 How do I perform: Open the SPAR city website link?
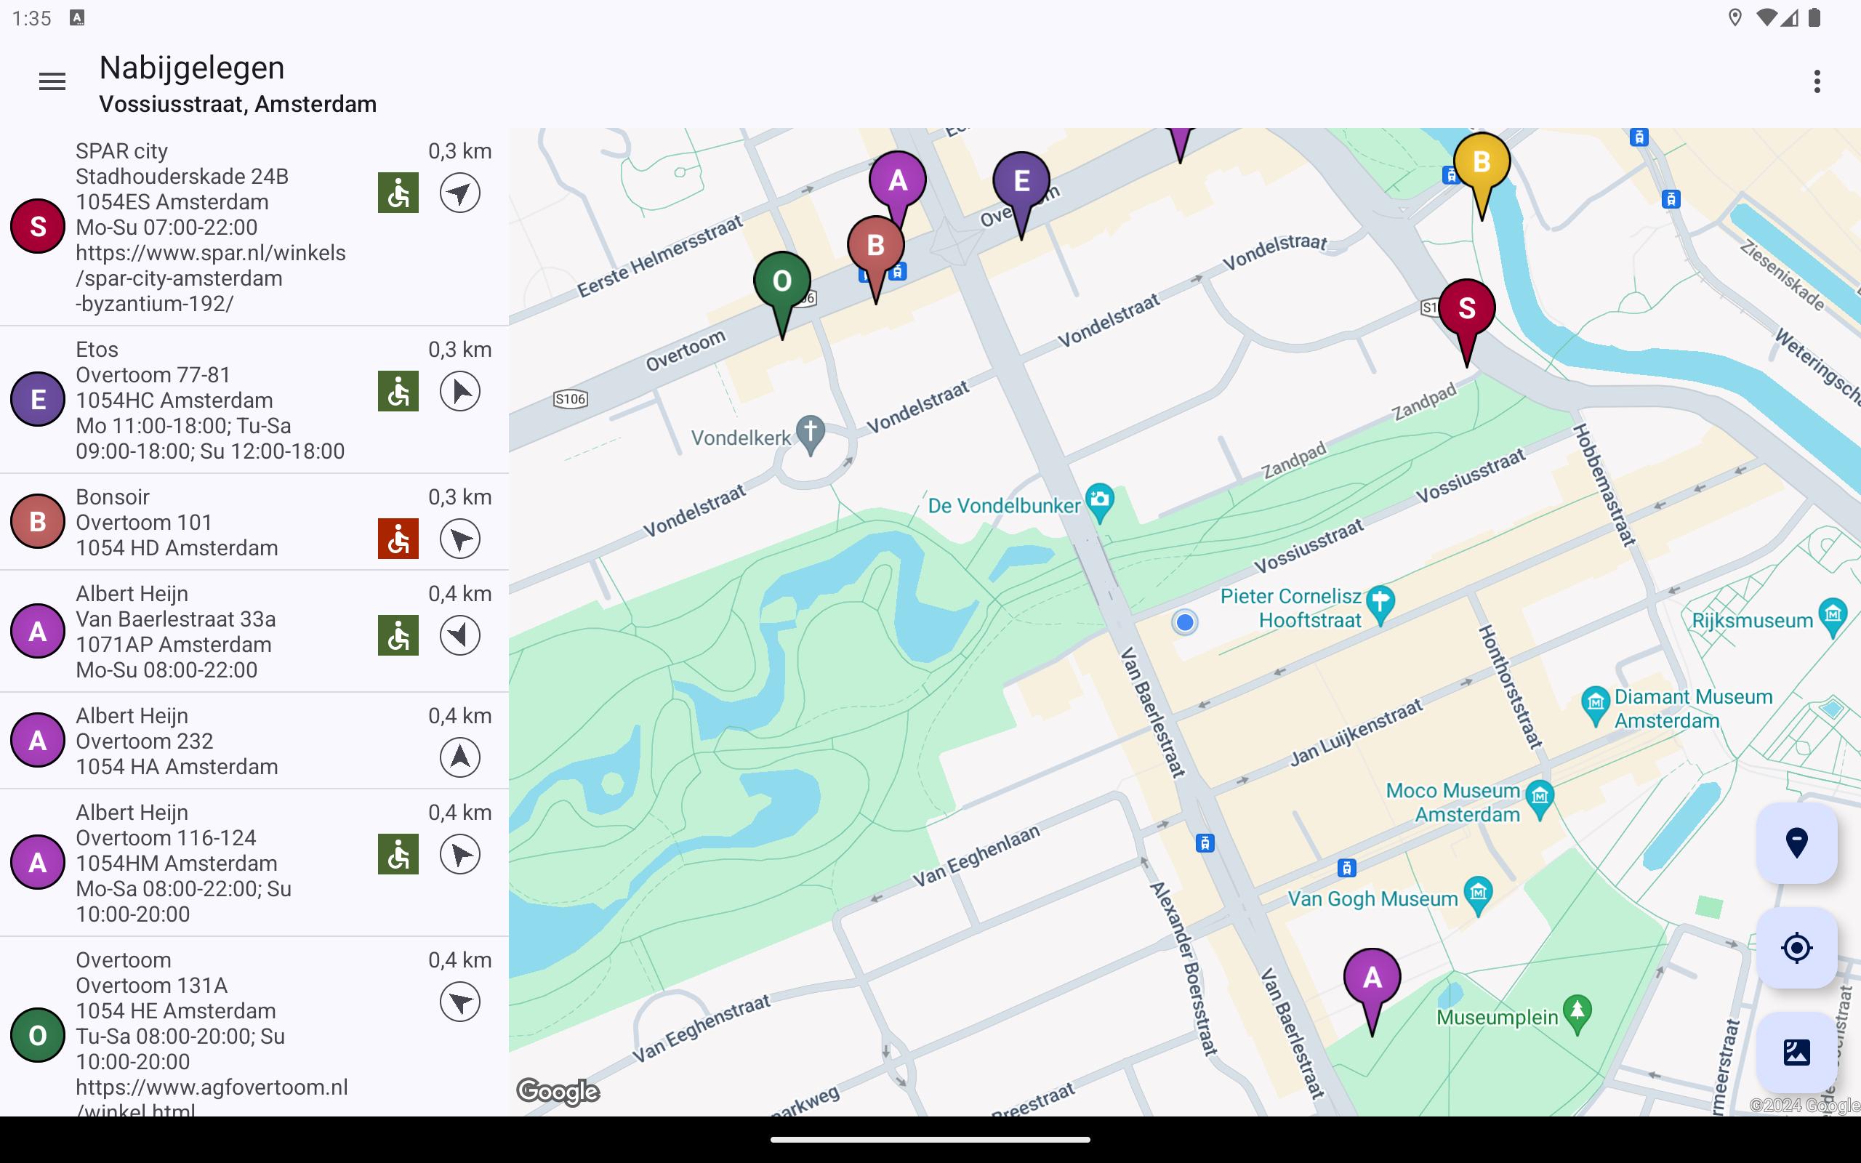point(211,278)
